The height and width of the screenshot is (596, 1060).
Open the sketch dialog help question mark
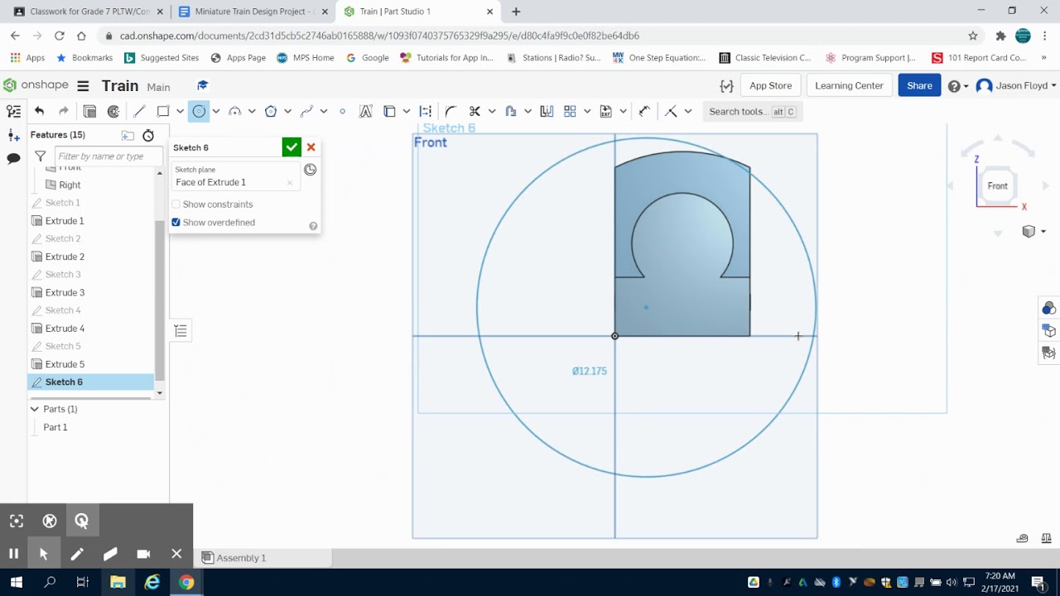click(313, 226)
